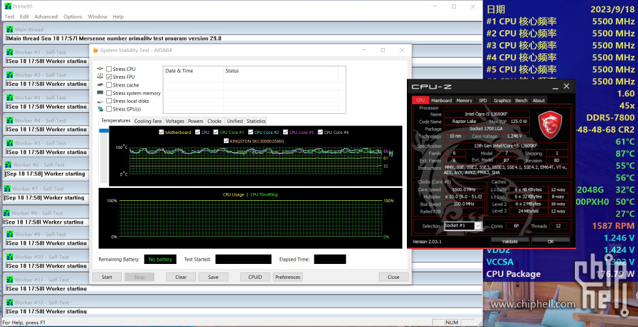Viewport: 638px width, 327px height.
Task: Click the 123 icon beside Stress FPU
Action: point(100,77)
